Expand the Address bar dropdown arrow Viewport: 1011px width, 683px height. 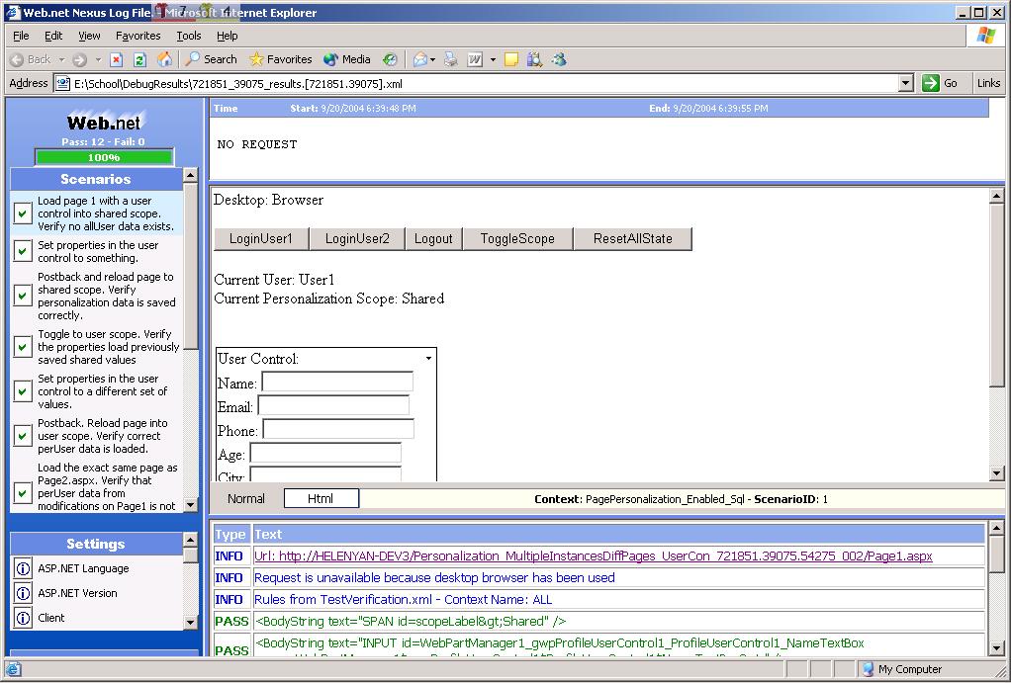pos(905,84)
